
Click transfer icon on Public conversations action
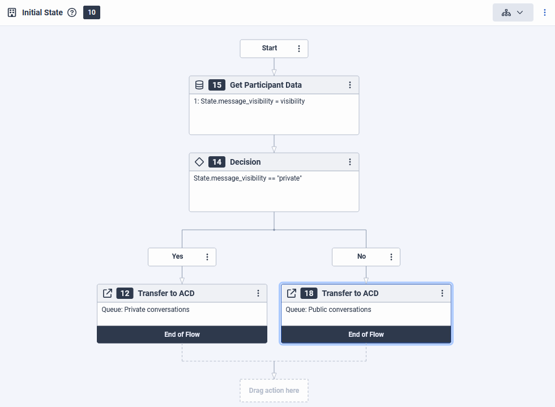pyautogui.click(x=292, y=293)
